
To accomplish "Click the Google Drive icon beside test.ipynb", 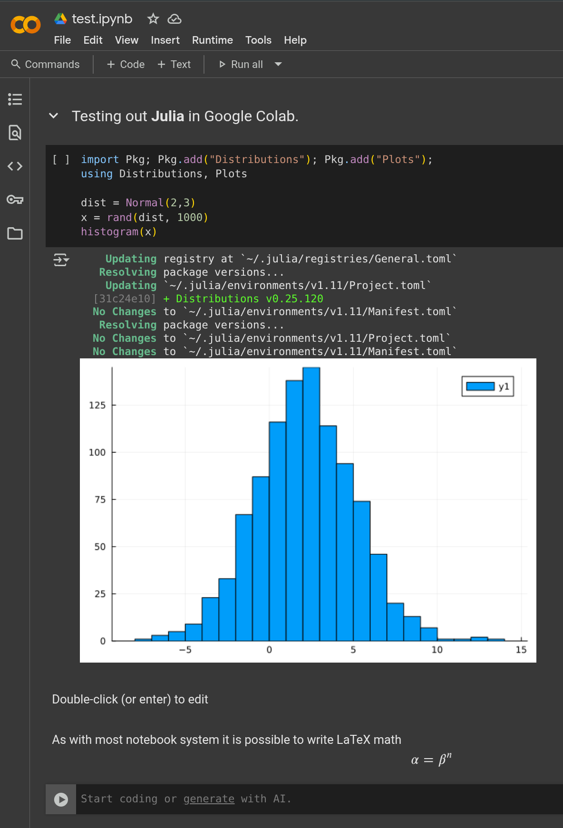I will [x=60, y=19].
